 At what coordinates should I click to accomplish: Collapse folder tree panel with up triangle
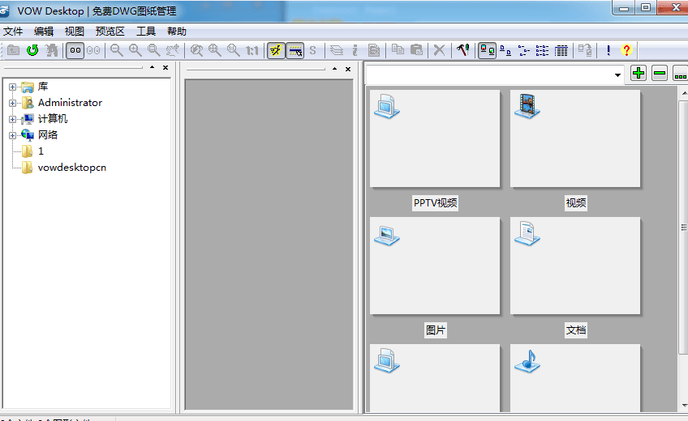coord(152,67)
